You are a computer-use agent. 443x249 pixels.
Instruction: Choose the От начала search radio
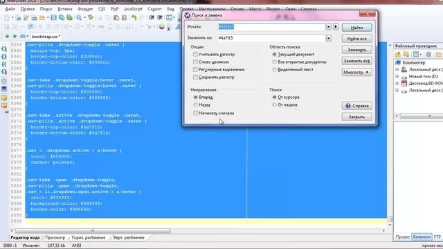(x=274, y=104)
